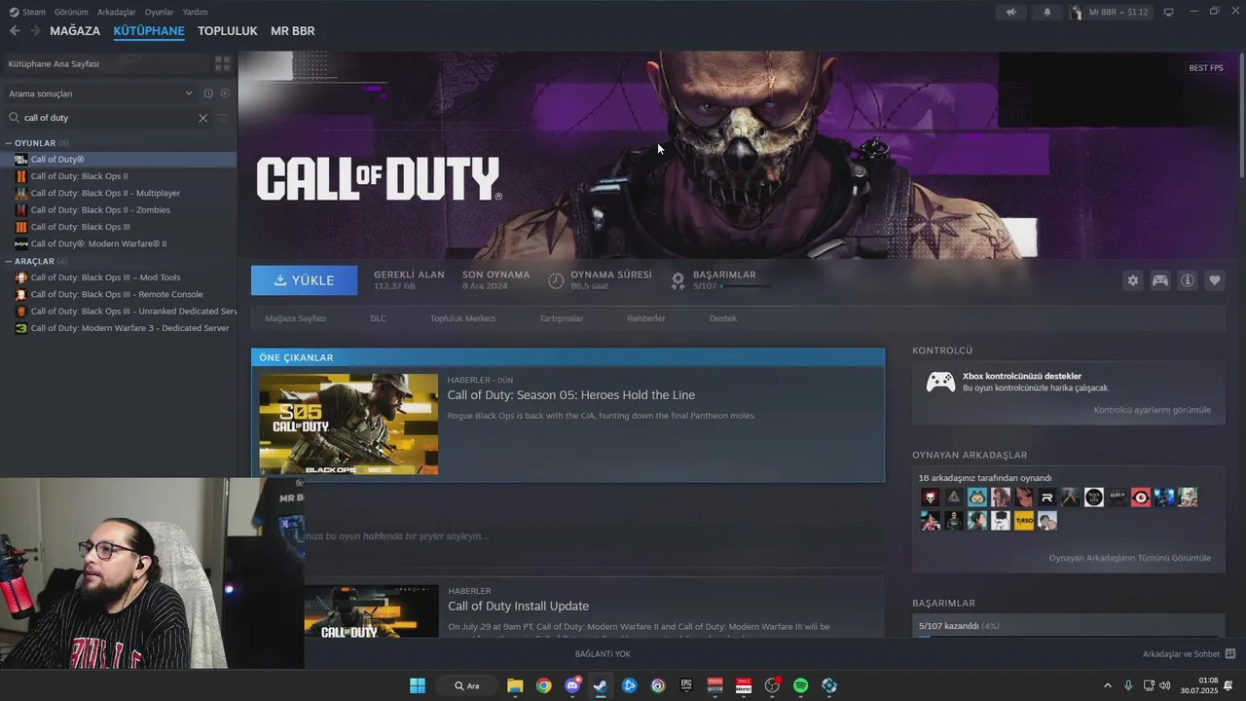This screenshot has height=701, width=1246.
Task: Open the Görünüm menu
Action: point(71,12)
